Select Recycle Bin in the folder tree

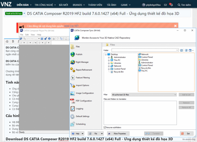point(119,72)
